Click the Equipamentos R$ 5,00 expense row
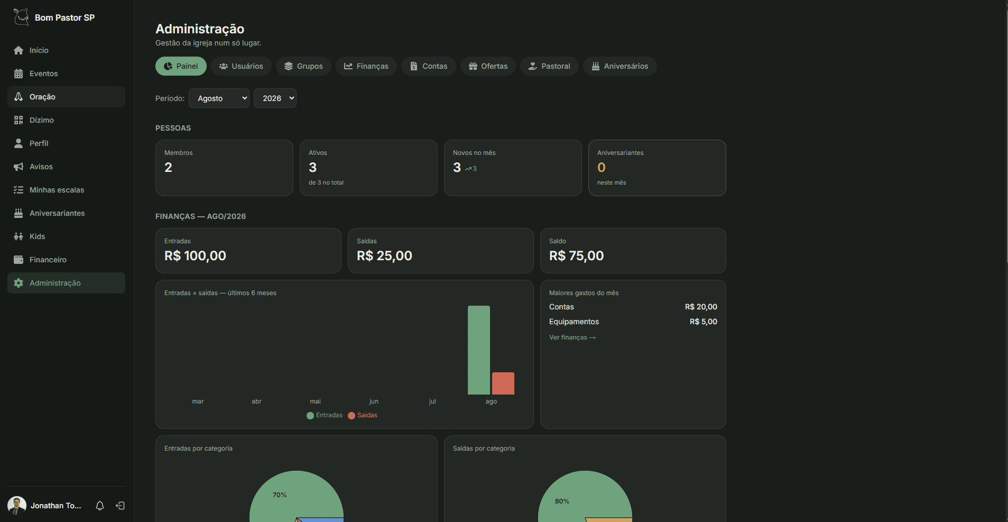Viewport: 1008px width, 522px height. click(633, 322)
